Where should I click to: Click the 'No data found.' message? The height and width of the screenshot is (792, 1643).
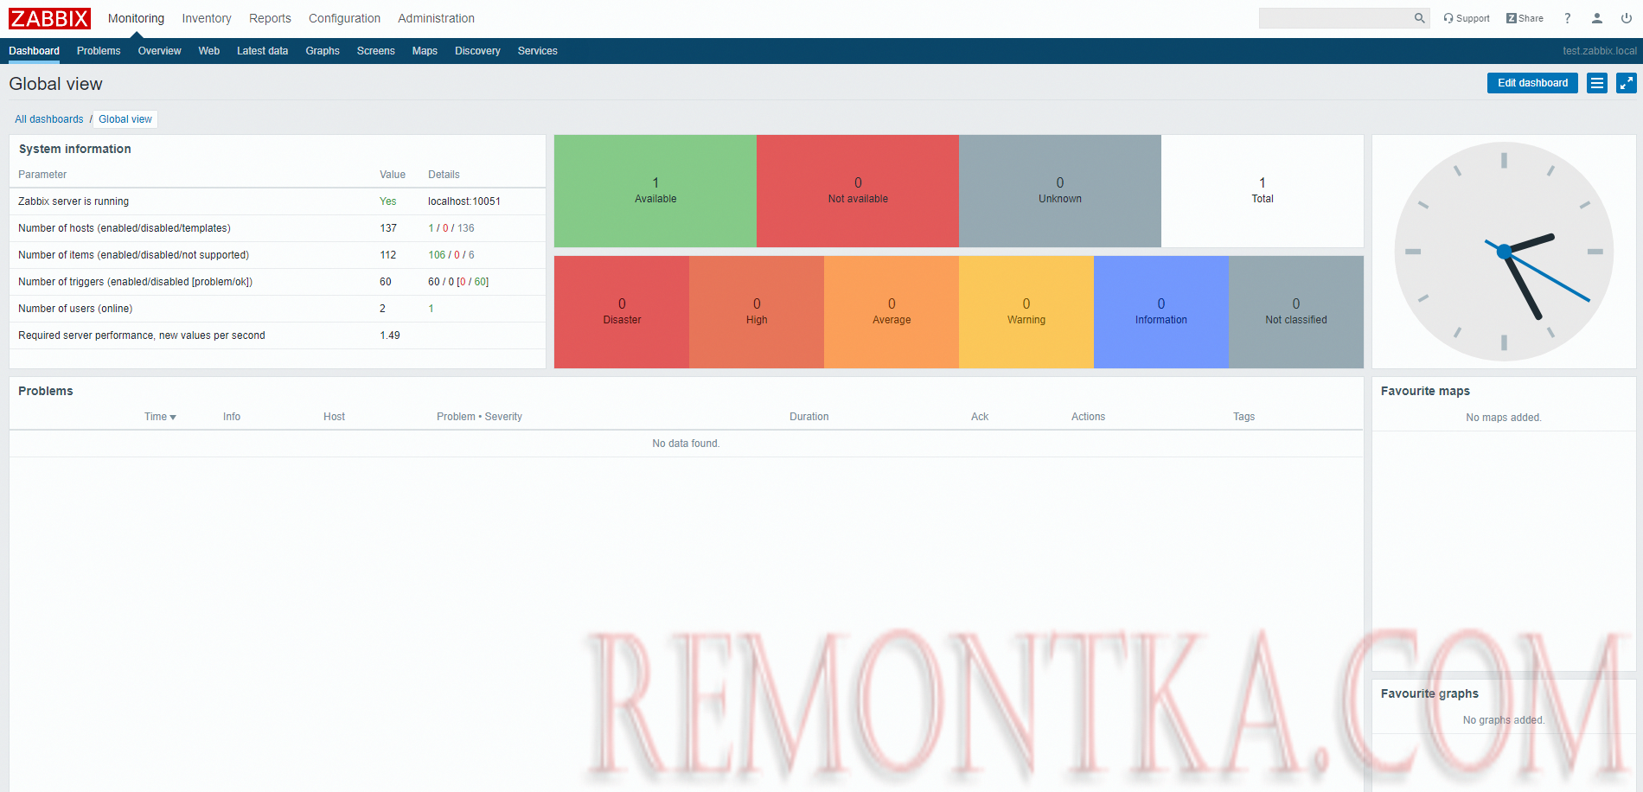click(x=686, y=444)
